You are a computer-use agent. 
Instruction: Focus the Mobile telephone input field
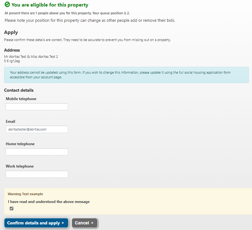pos(37,107)
